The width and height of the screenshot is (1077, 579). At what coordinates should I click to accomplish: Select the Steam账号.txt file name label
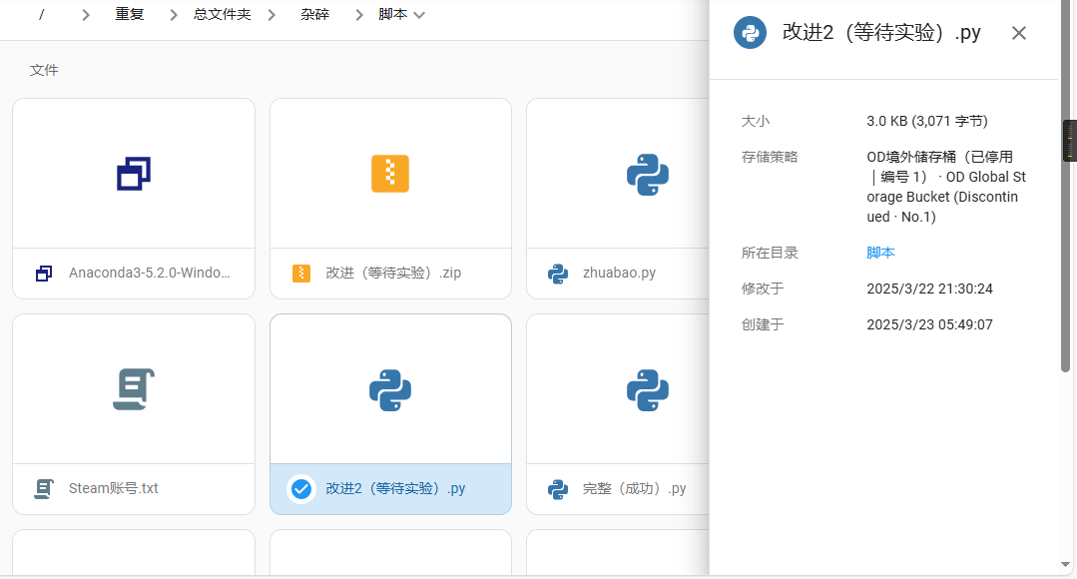(x=114, y=488)
